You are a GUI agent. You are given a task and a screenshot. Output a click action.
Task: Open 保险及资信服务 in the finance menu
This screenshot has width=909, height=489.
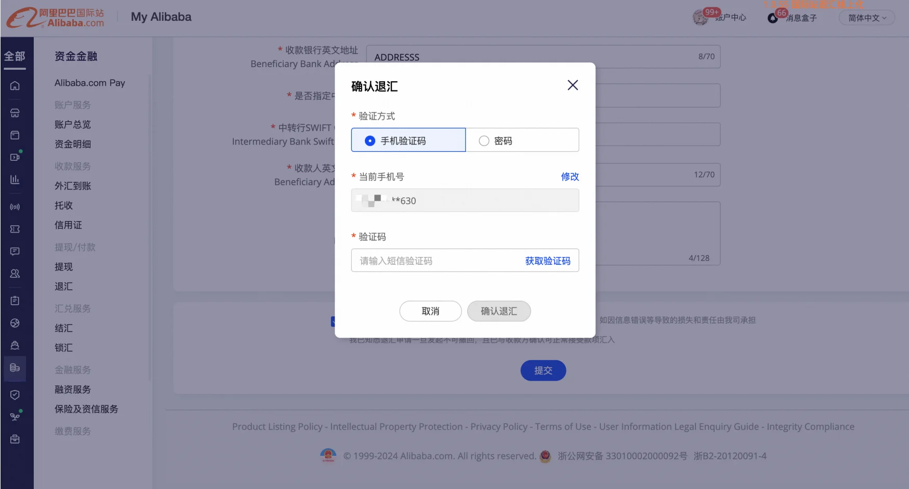86,409
